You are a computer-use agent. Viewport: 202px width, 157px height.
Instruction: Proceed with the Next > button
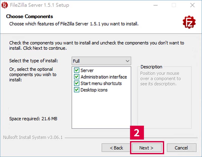pos(147,148)
